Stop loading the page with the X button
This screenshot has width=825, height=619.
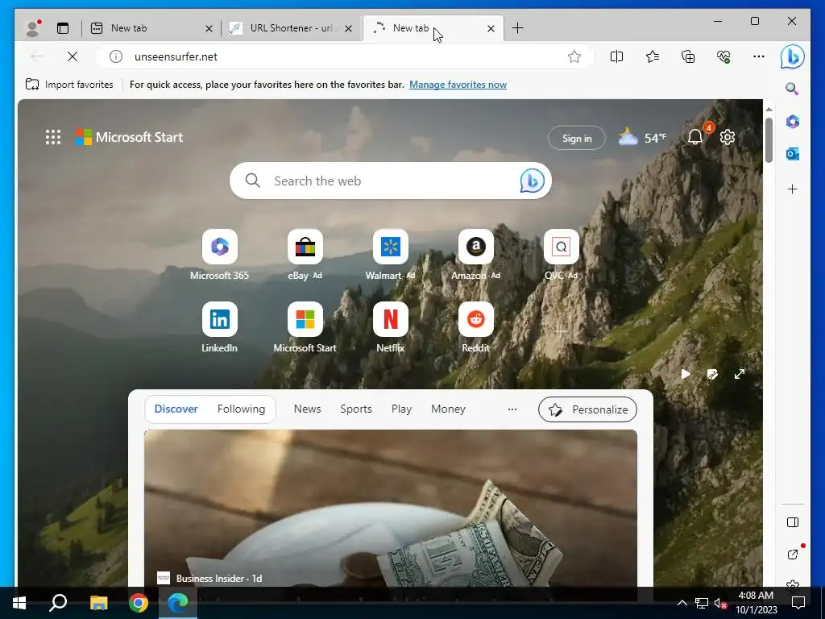click(72, 56)
